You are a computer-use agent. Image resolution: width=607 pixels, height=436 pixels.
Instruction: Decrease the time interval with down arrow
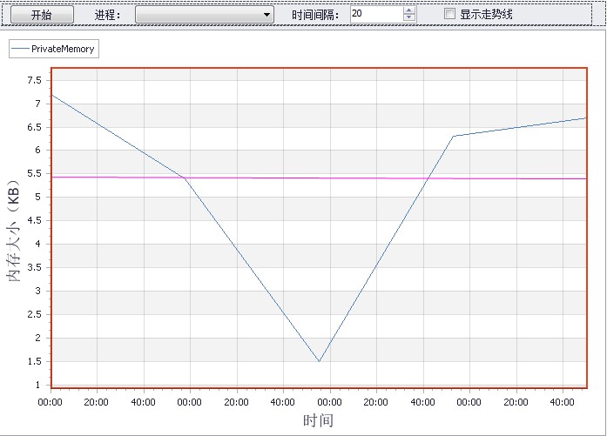coord(408,17)
